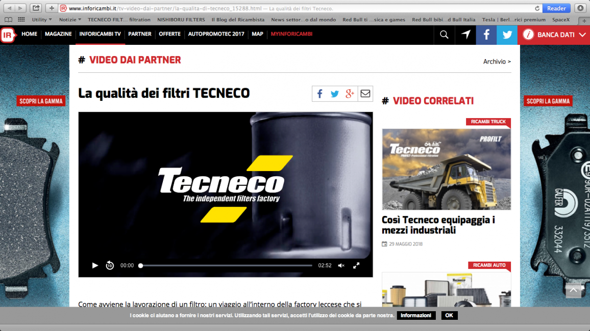This screenshot has width=590, height=331.
Task: Open the Offerte menu item
Action: [x=169, y=34]
